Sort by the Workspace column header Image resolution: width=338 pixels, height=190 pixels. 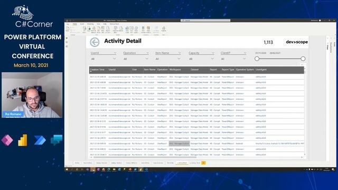click(175, 70)
